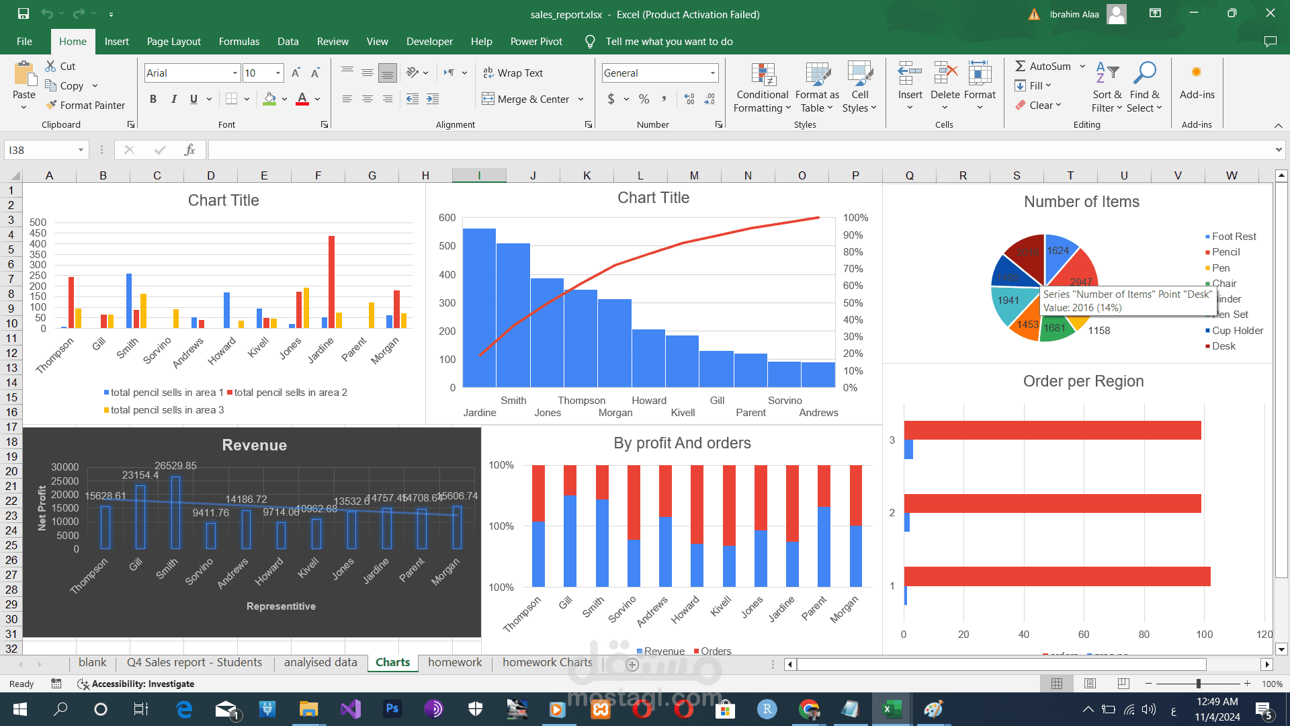This screenshot has width=1290, height=726.
Task: Click the formula bar input field
Action: coord(739,150)
